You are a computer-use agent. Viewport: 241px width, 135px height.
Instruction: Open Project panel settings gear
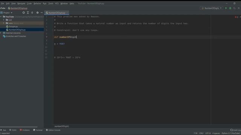[x=37, y=13]
